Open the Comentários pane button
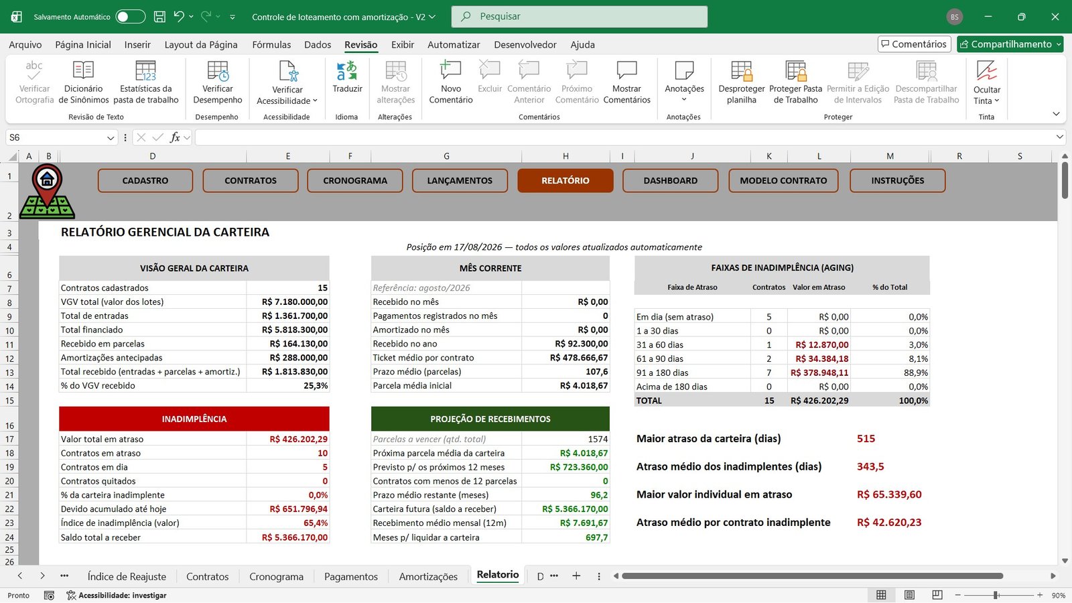 point(915,44)
